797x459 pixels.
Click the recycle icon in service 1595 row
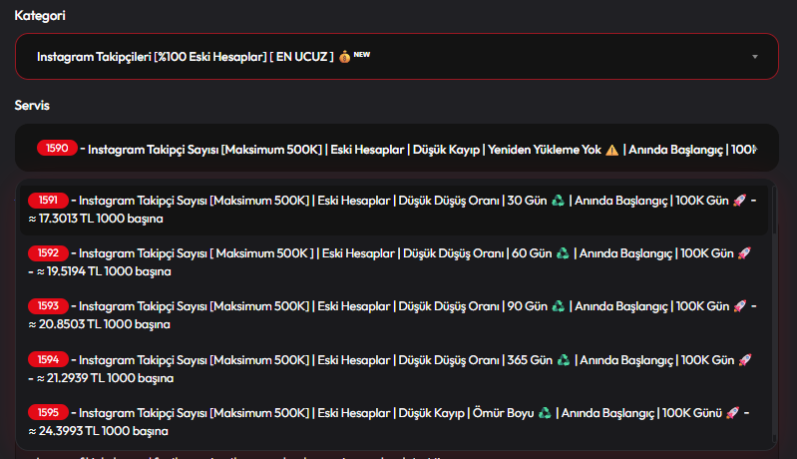pyautogui.click(x=545, y=413)
